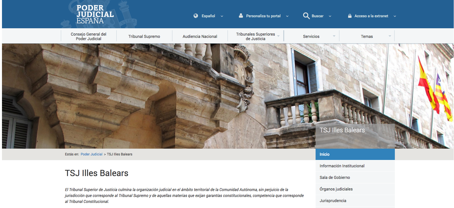Open Jurisprudencia in side menu
The height and width of the screenshot is (208, 454).
tap(355, 201)
